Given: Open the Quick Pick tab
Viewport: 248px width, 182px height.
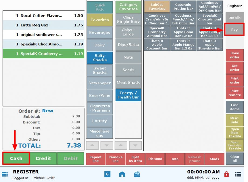Looking at the screenshot, I should tap(99, 7).
